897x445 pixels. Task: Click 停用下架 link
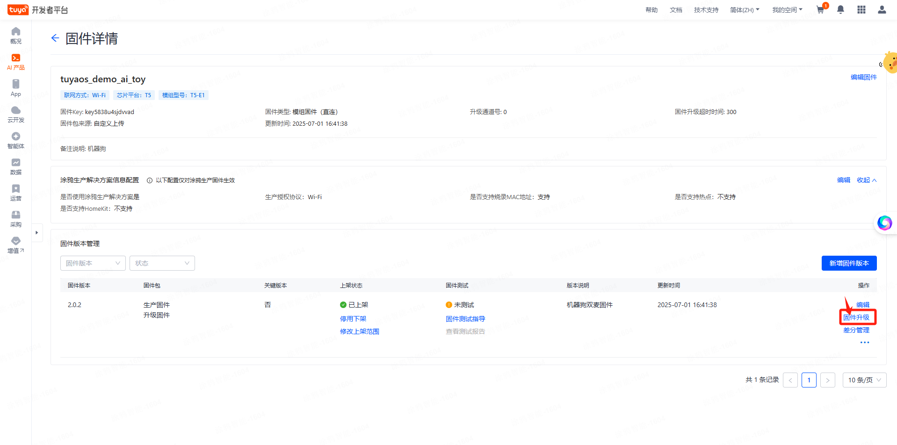(353, 319)
